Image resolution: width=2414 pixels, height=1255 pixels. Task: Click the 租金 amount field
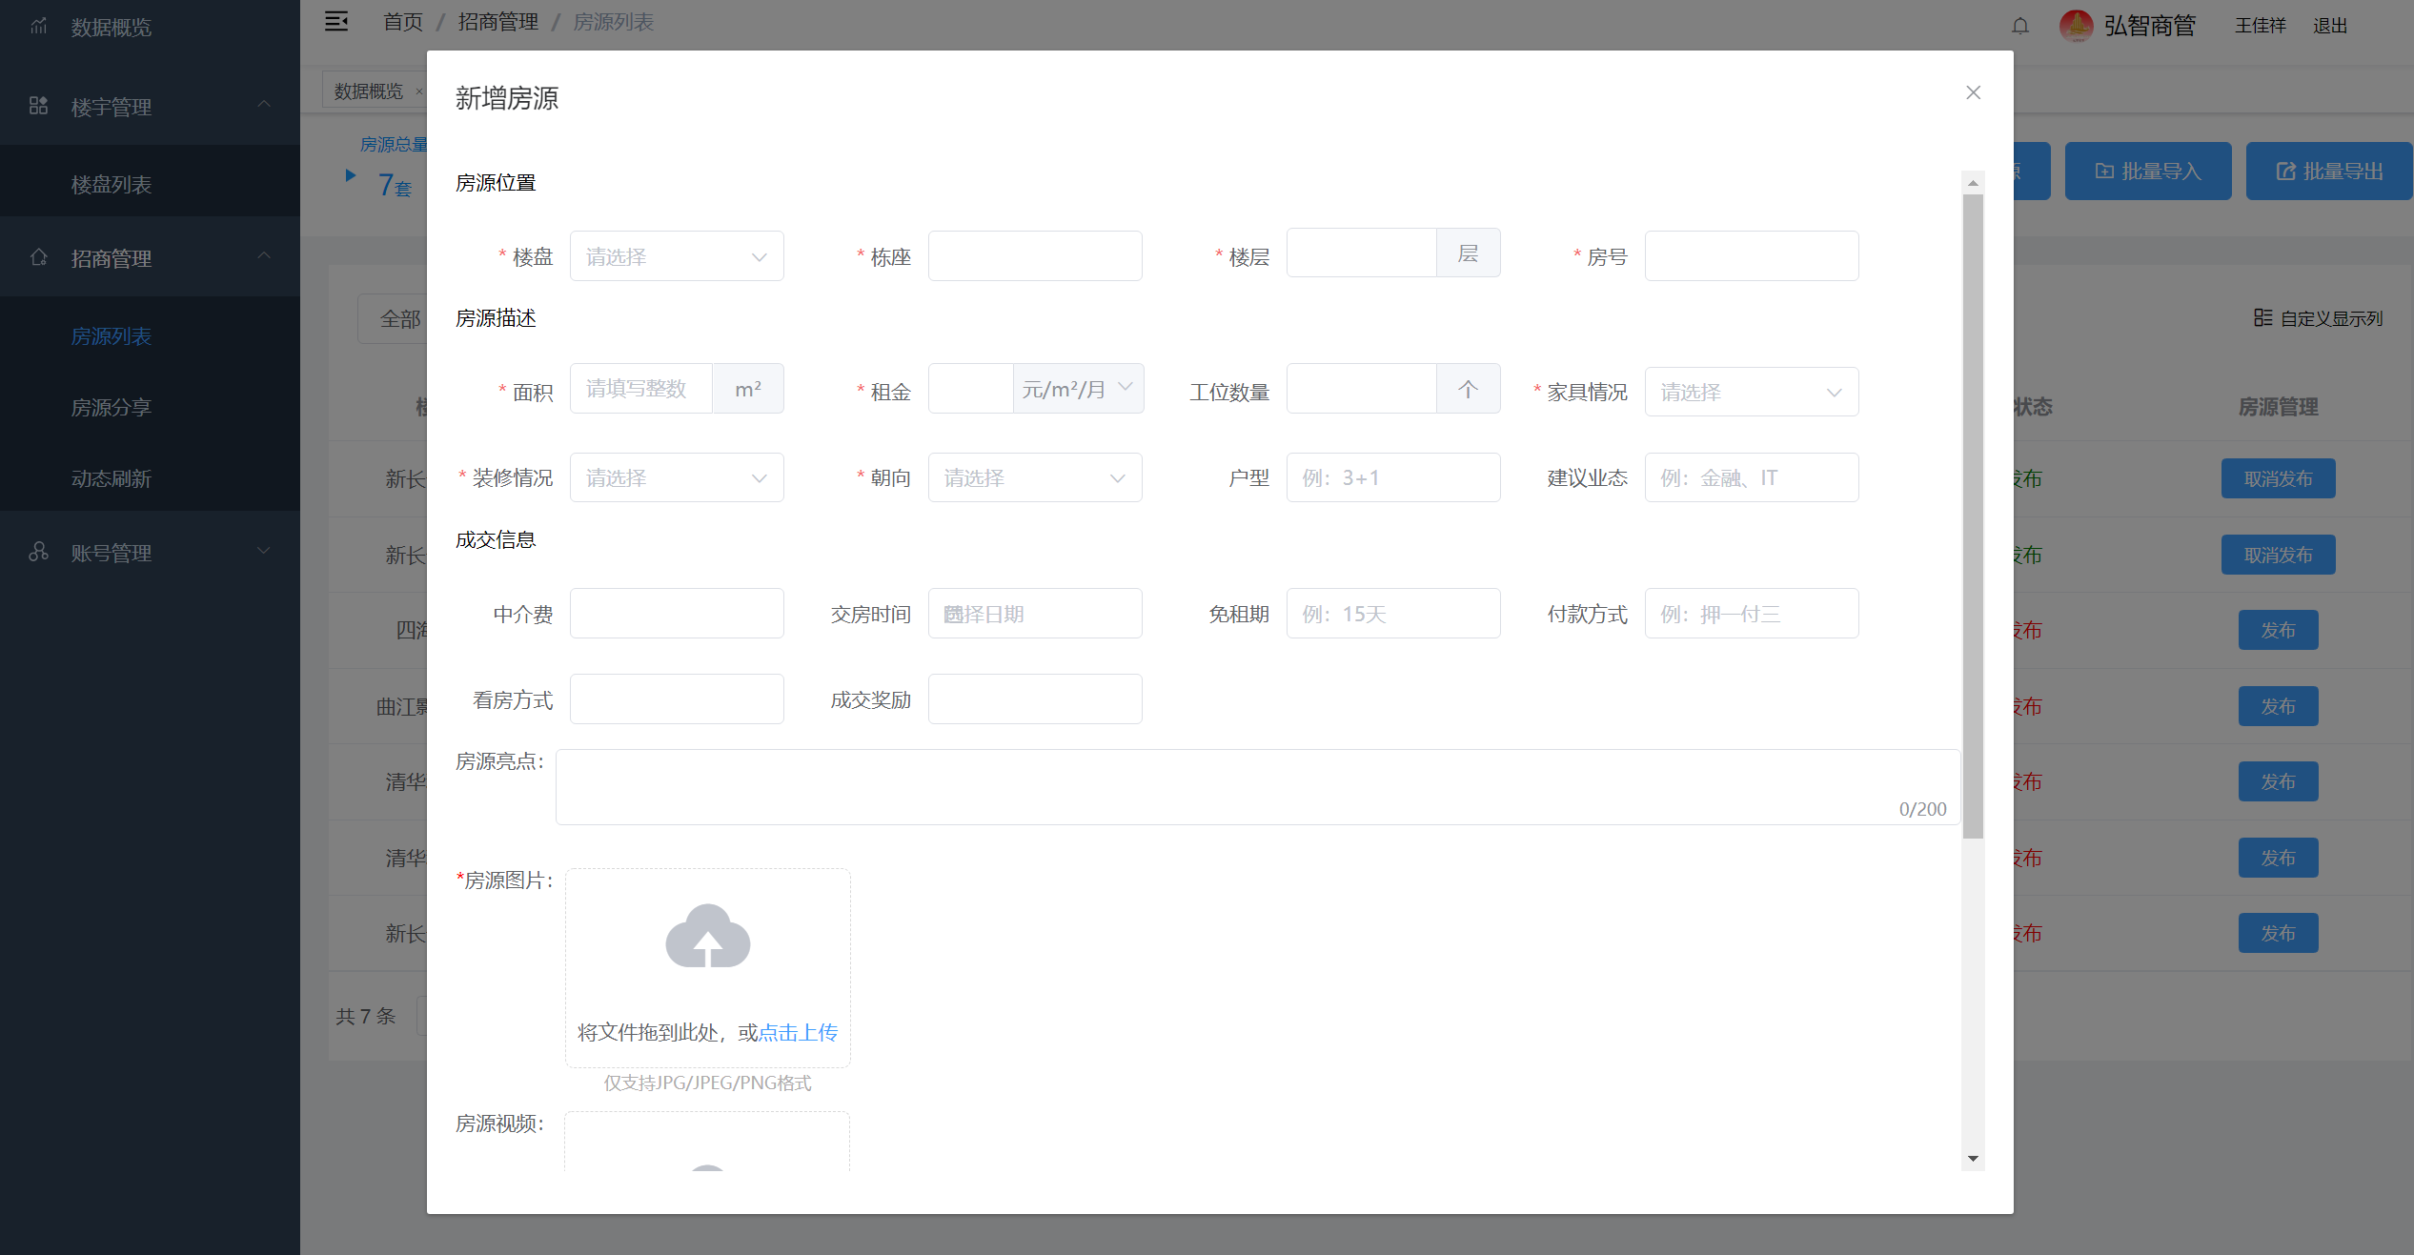point(970,389)
